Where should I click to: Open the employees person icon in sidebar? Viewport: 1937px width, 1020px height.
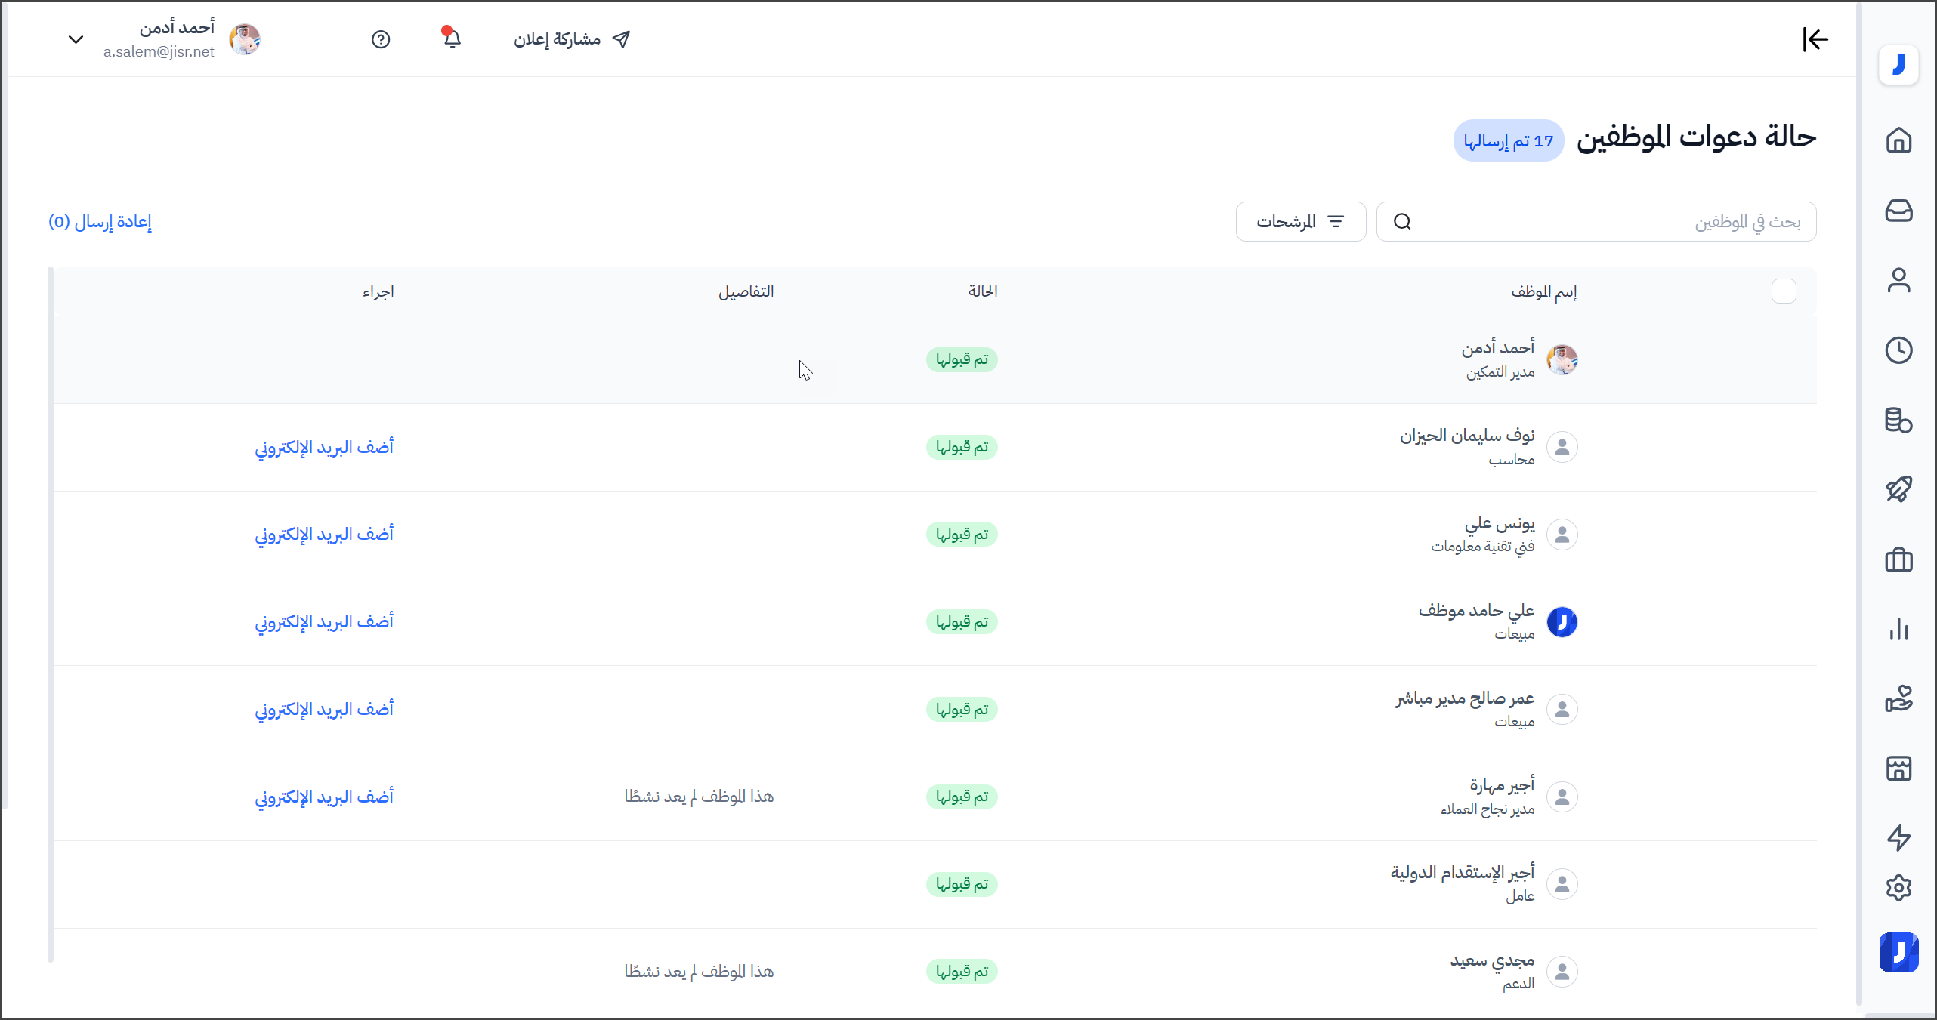(1898, 280)
